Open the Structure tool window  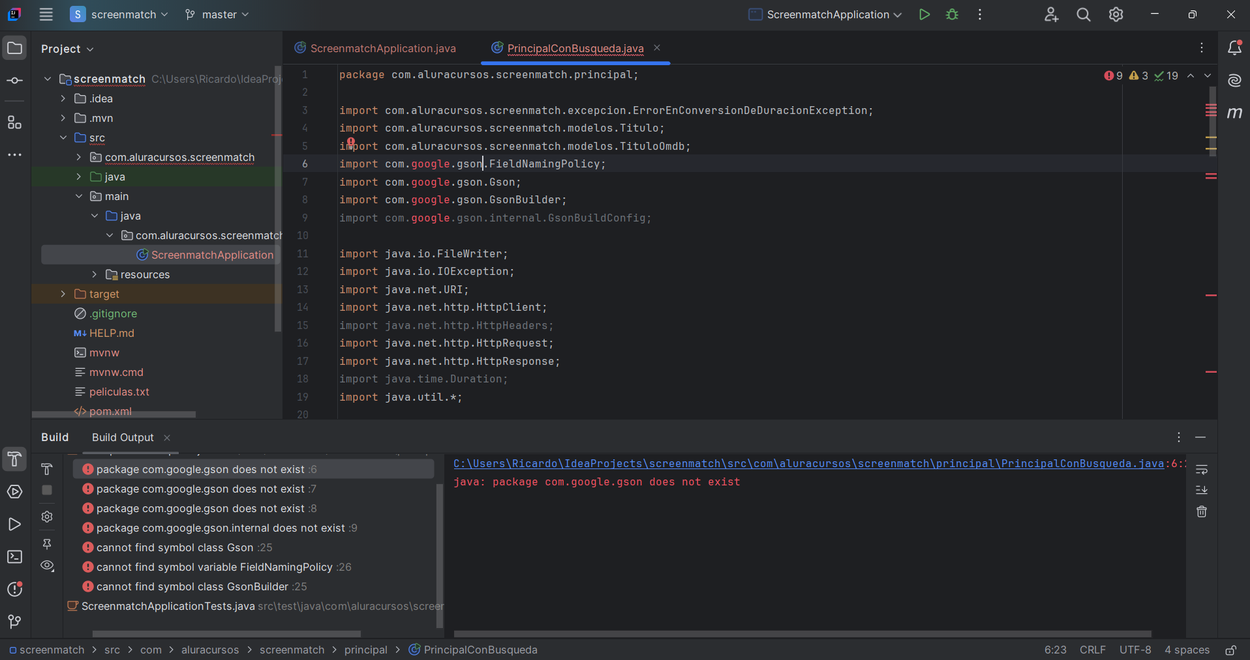click(15, 122)
